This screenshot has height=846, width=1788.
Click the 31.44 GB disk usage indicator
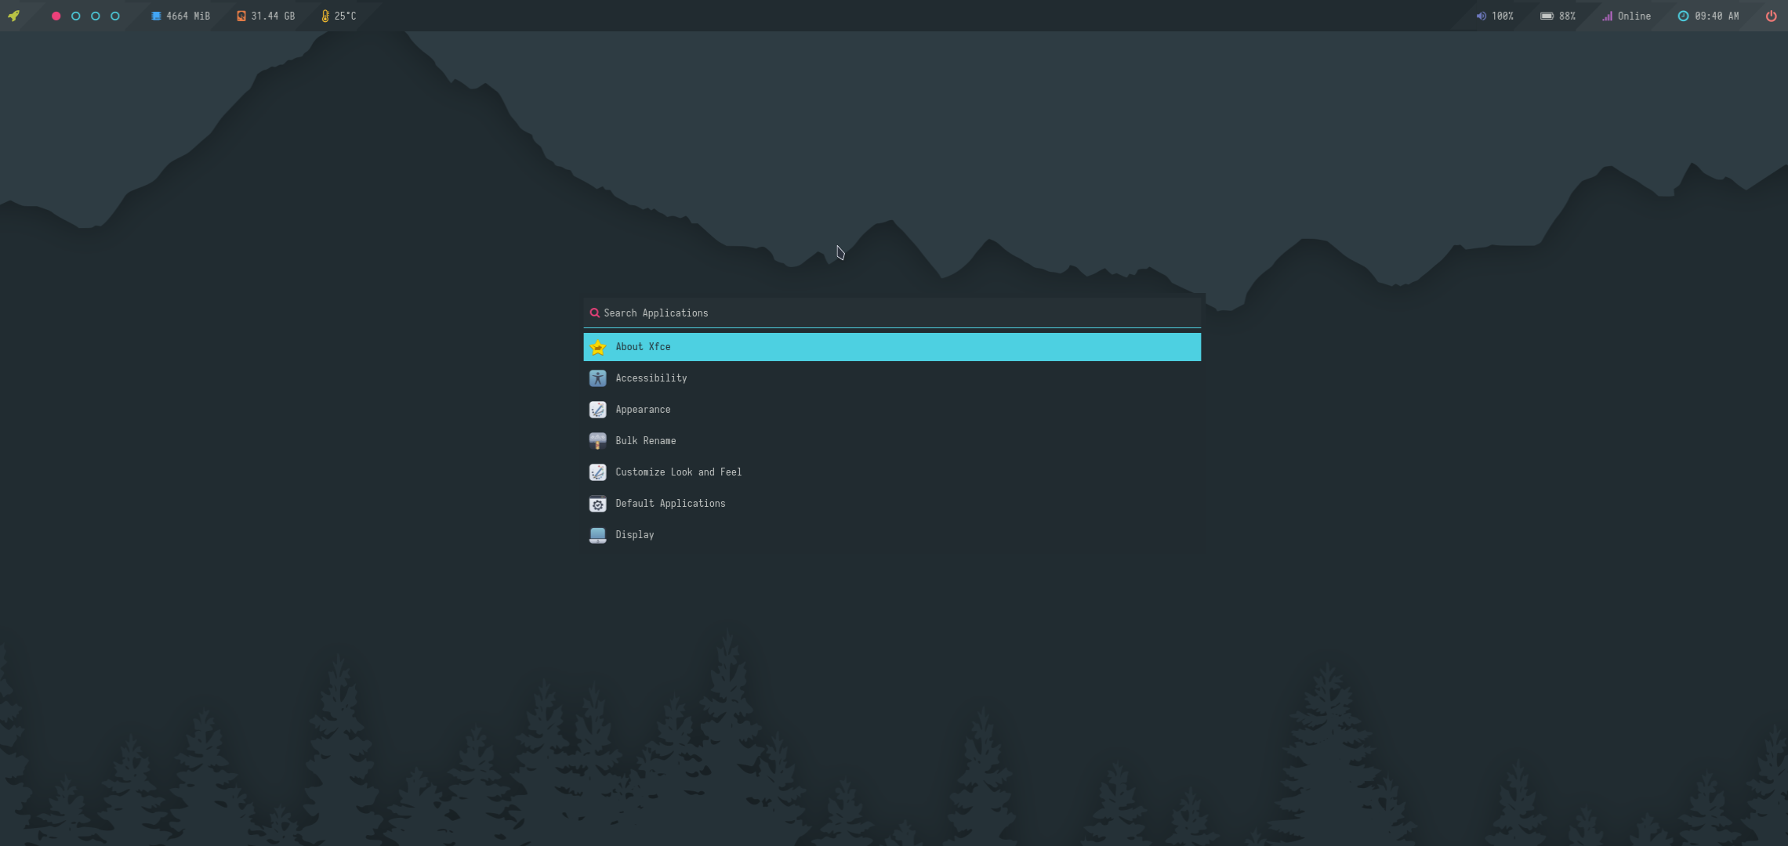[266, 16]
